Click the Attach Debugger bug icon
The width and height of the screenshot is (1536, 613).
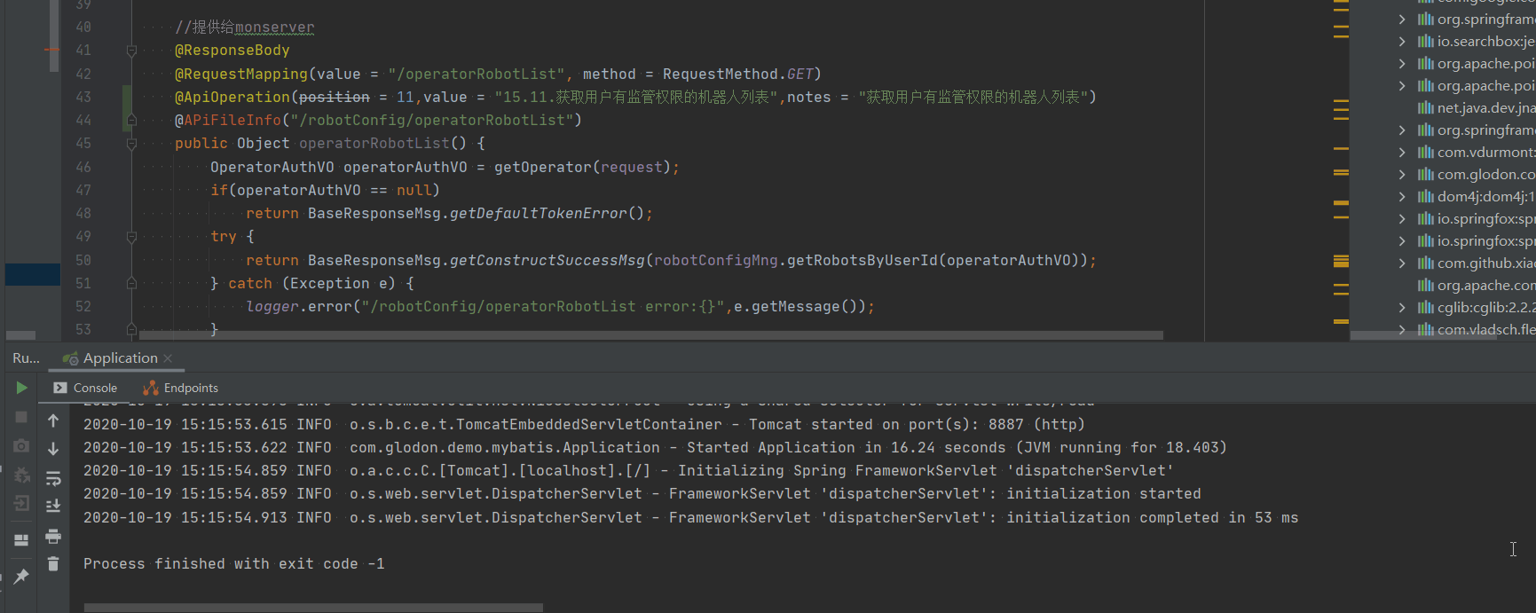click(21, 475)
